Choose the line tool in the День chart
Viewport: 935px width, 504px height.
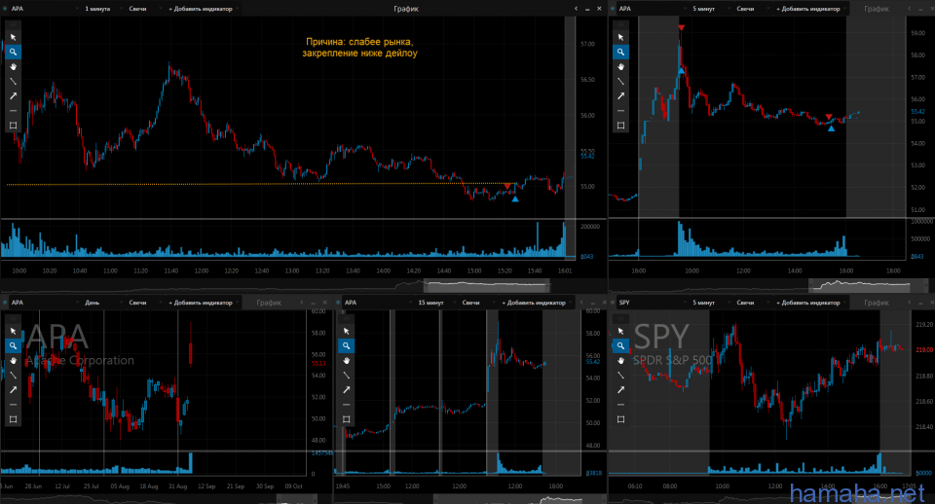pos(13,375)
